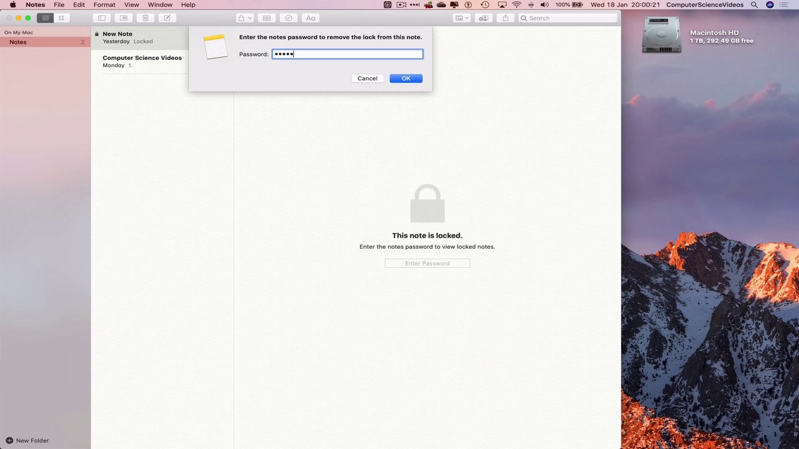Cancel the password dialog
The height and width of the screenshot is (449, 799).
[367, 79]
